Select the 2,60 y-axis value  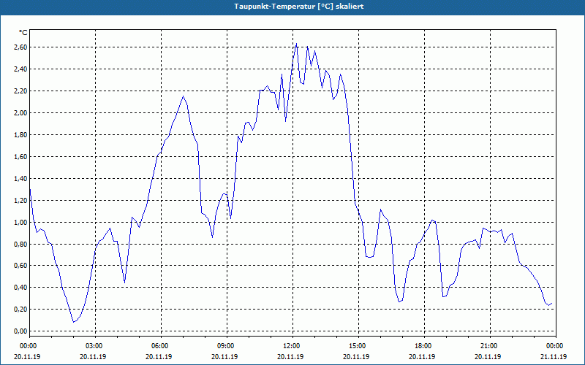[x=21, y=47]
